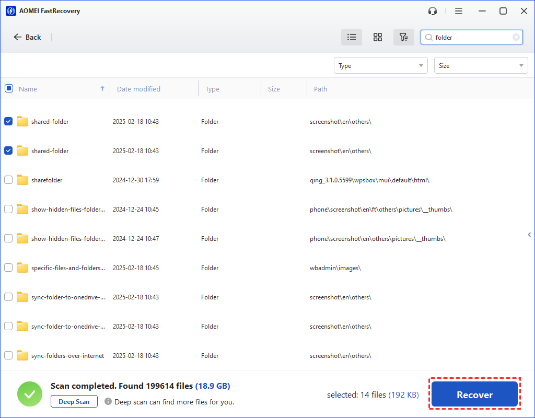
Task: Clear the search box text
Action: click(516, 37)
